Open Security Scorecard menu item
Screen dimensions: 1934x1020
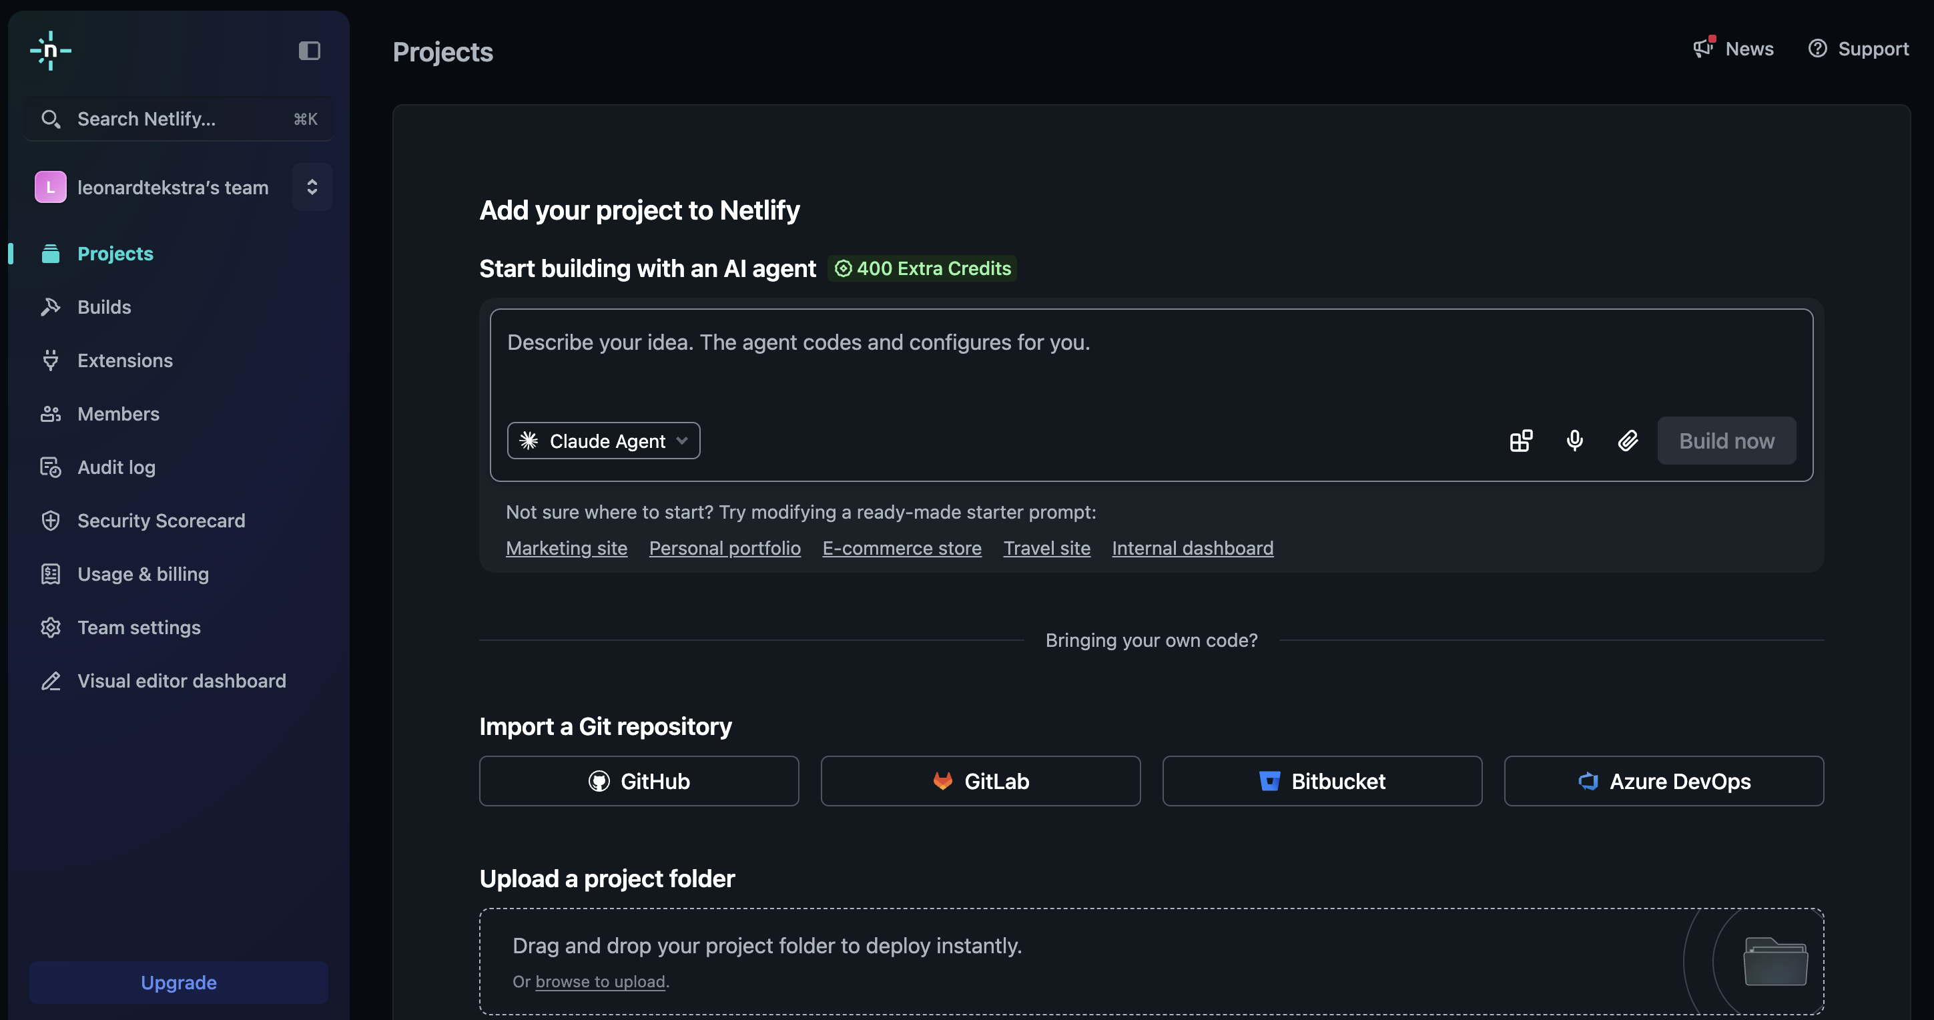[161, 520]
